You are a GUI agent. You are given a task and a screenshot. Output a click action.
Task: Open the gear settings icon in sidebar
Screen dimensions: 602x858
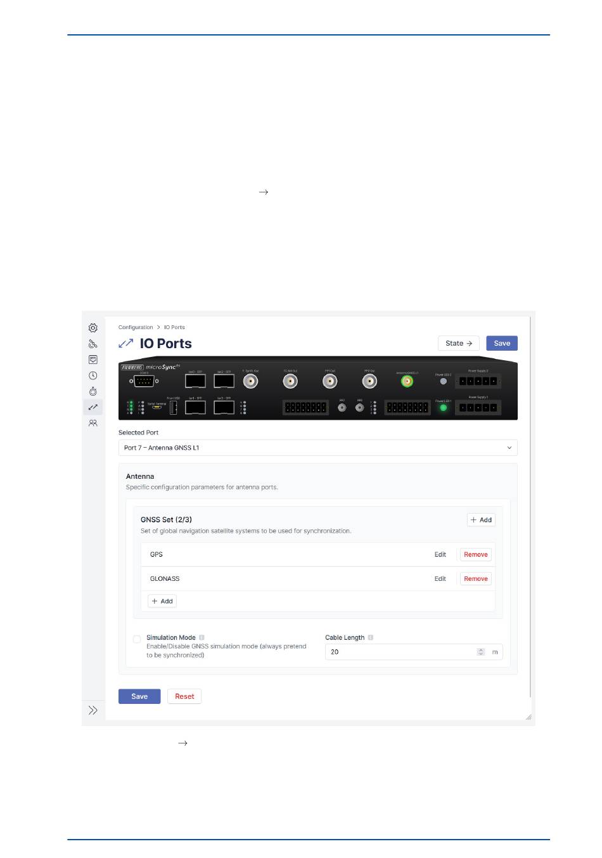[93, 328]
